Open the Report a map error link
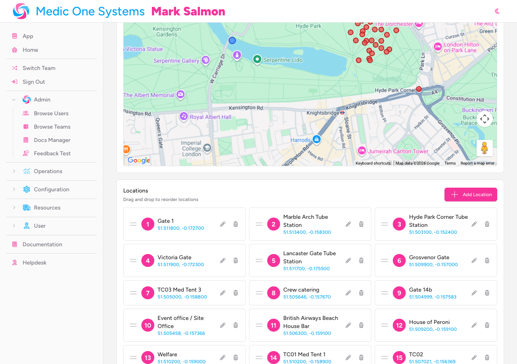517x364 pixels. pyautogui.click(x=477, y=163)
